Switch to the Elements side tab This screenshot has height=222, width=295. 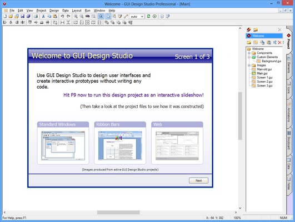pos(289,66)
